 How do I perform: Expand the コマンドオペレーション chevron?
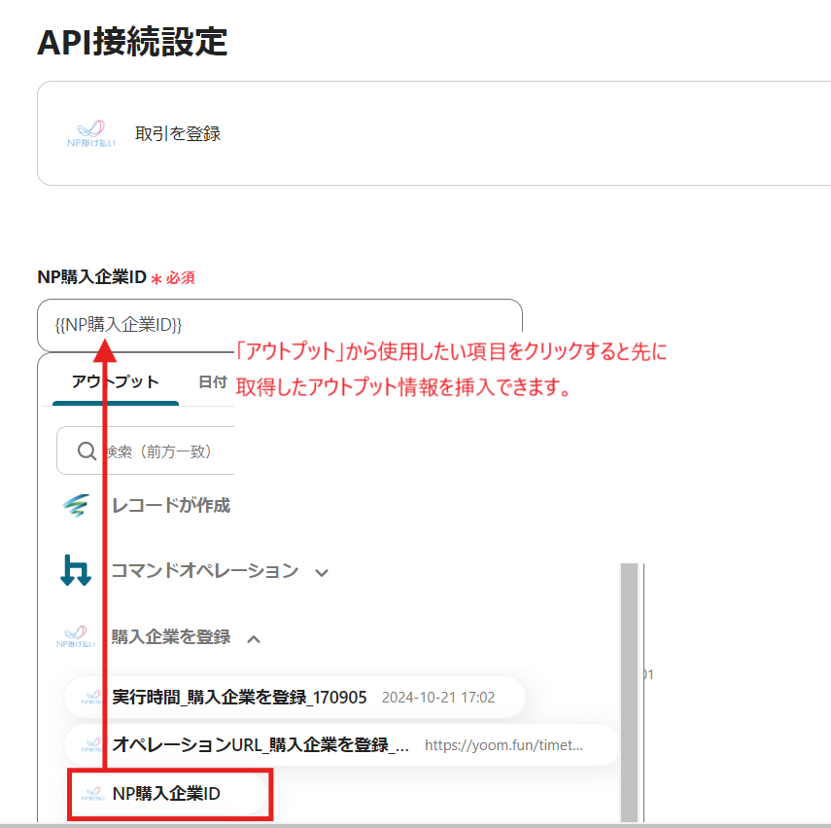[322, 572]
